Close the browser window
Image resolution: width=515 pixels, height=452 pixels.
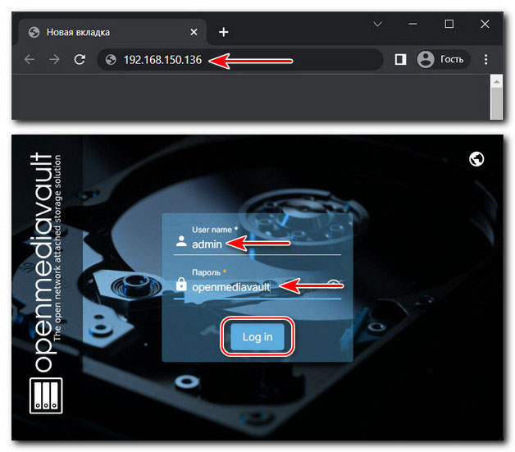[x=485, y=24]
